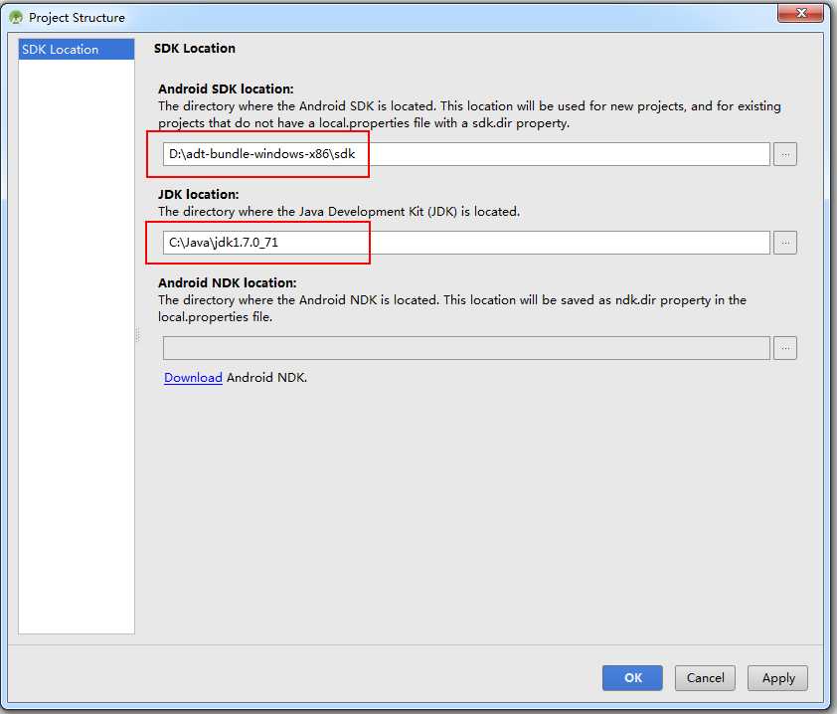Click the JDK location path field

pos(466,243)
